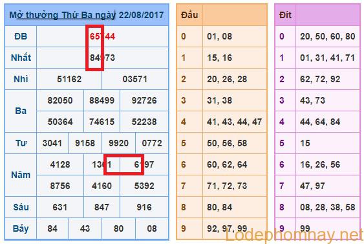The width and height of the screenshot is (364, 244).
Task: Select Năm prize number 4160
Action: coord(102,186)
